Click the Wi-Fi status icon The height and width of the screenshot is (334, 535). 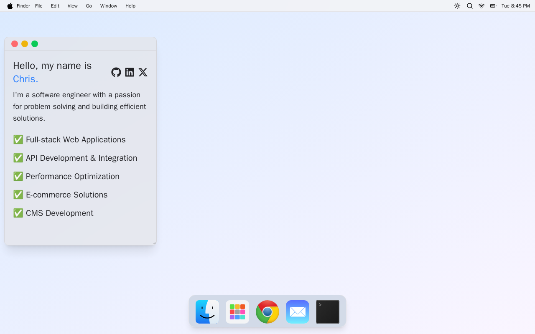click(481, 6)
